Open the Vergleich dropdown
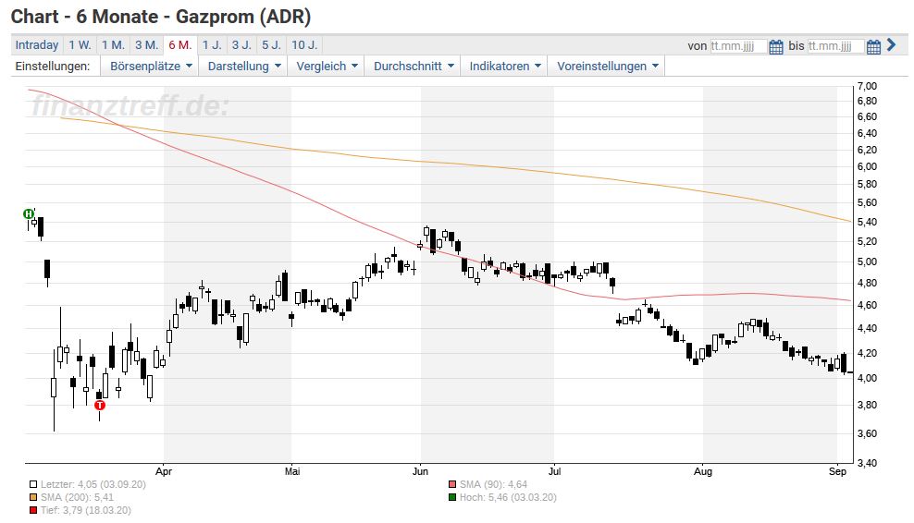The width and height of the screenshot is (914, 523). (x=327, y=66)
